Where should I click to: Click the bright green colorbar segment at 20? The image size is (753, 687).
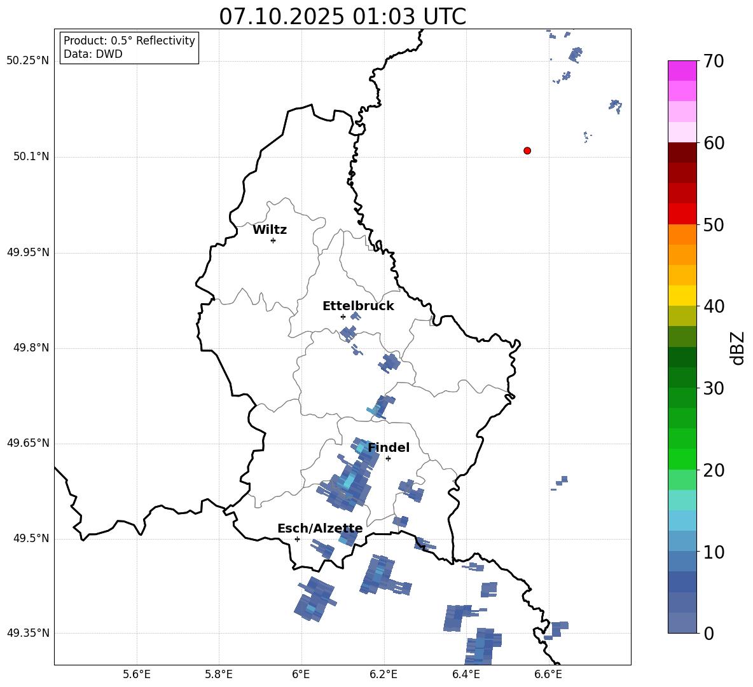pos(682,459)
